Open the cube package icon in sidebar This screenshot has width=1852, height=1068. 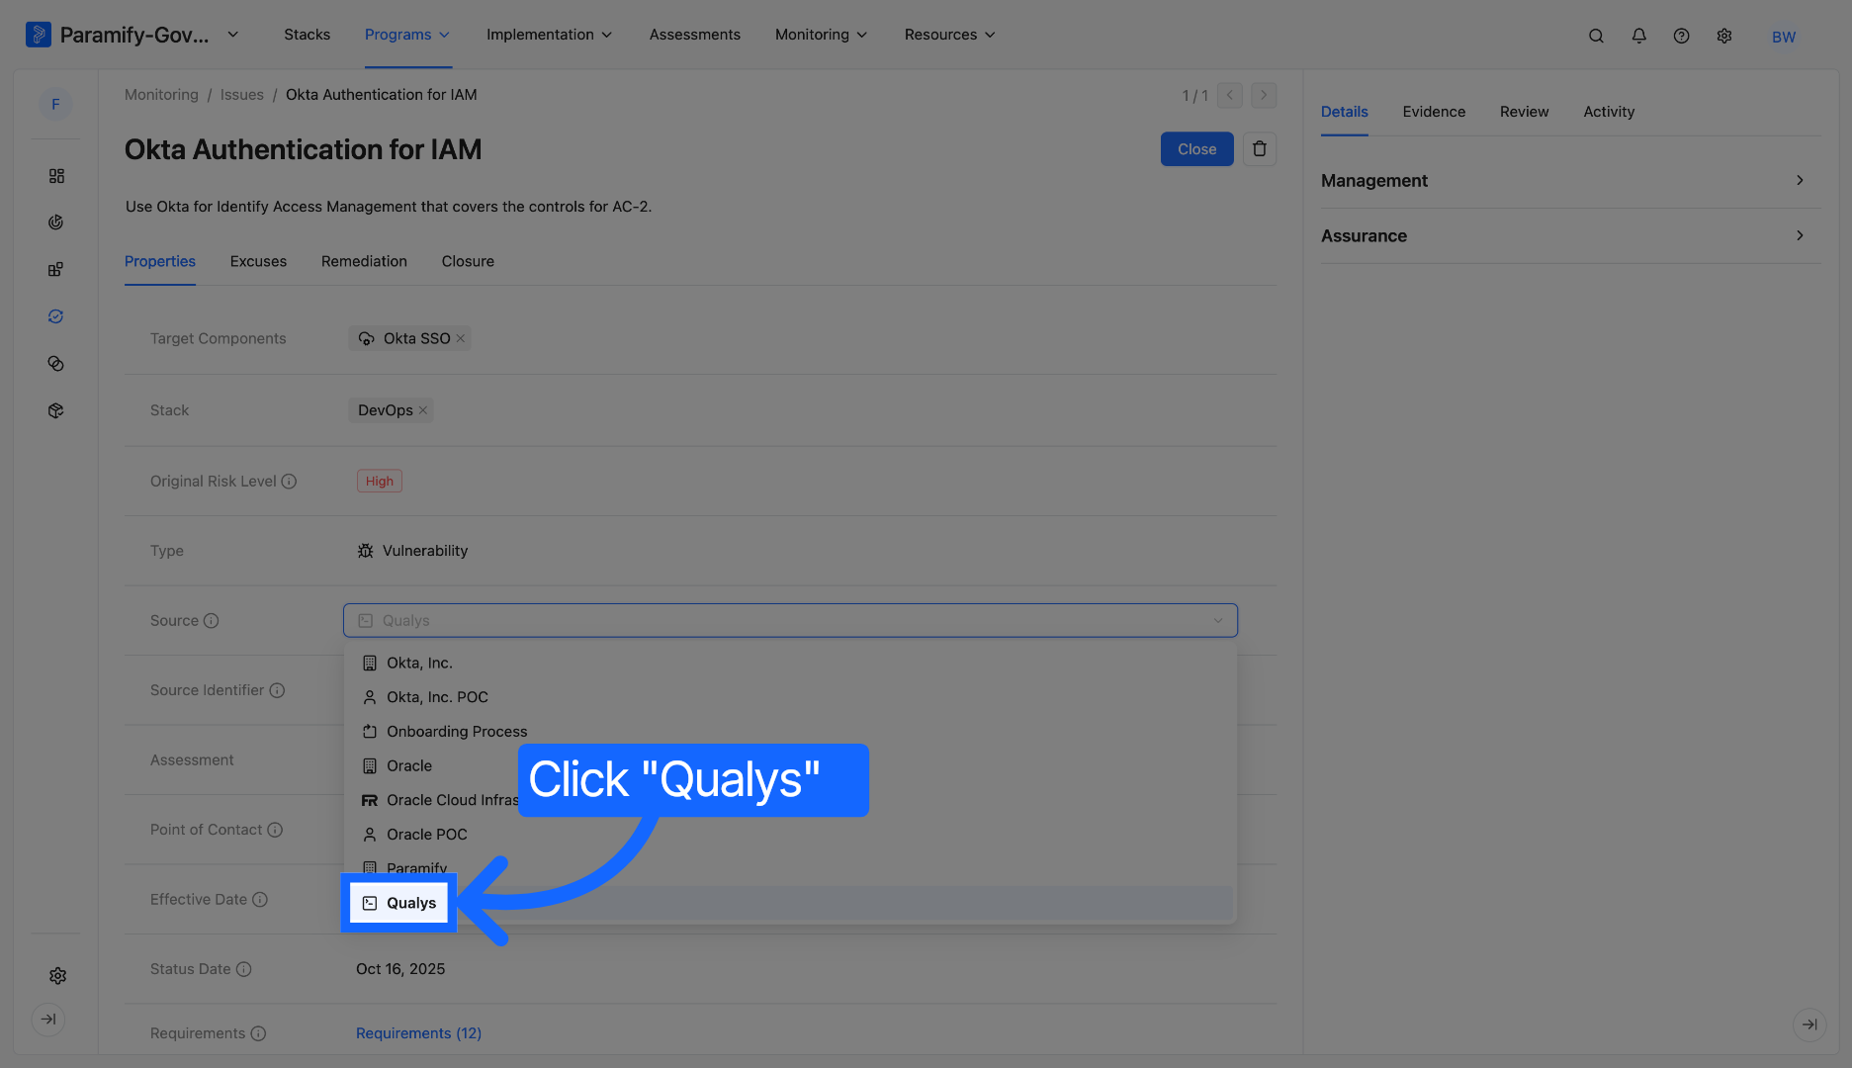56,410
